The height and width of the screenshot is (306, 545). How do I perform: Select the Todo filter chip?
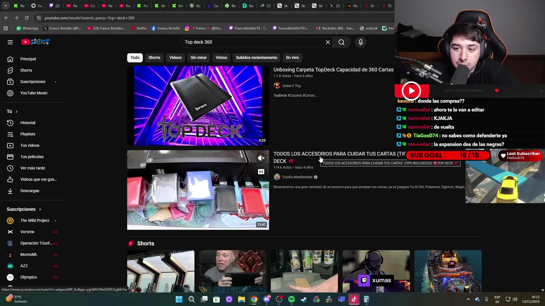tap(135, 57)
